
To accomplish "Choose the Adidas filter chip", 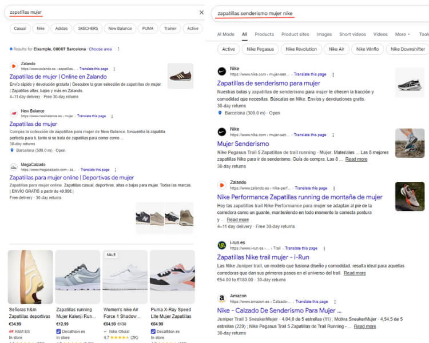I will (x=61, y=29).
